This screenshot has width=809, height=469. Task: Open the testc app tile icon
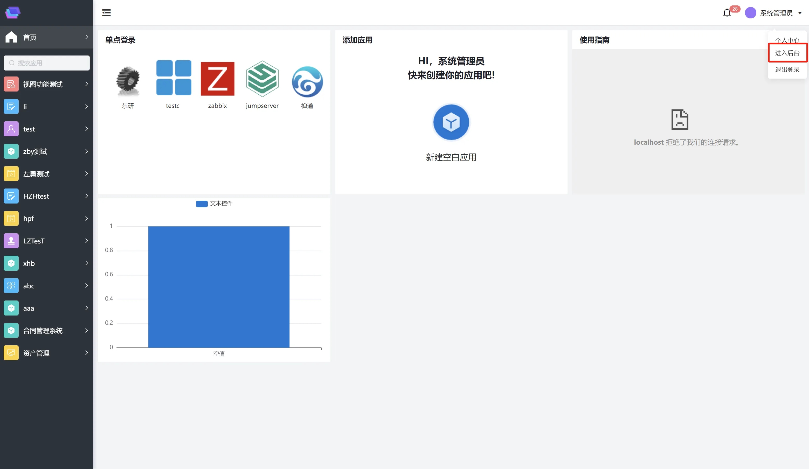(174, 78)
